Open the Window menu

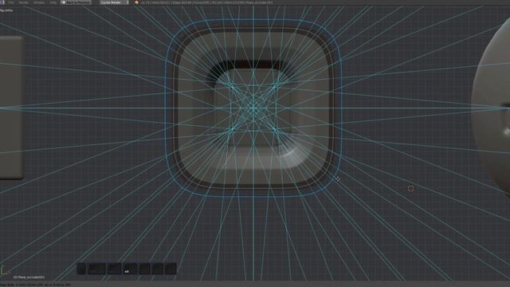click(39, 2)
